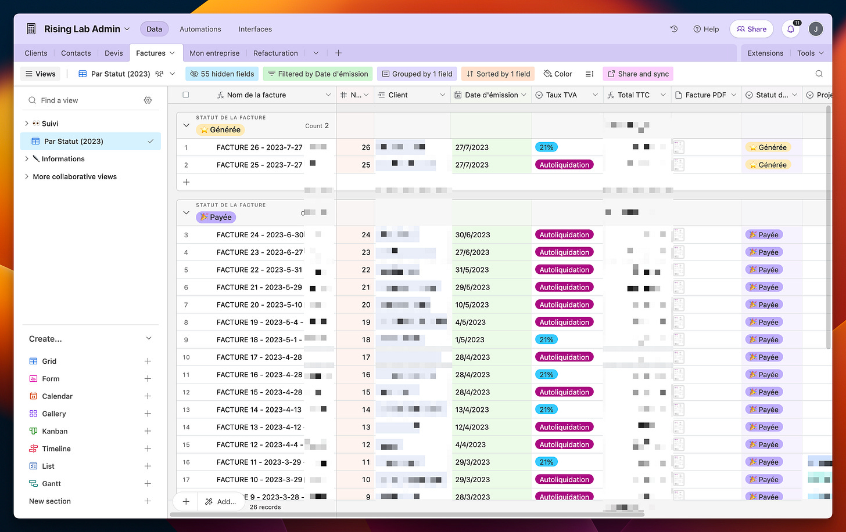This screenshot has width=846, height=532.
Task: Open the Date d'émission column dropdown
Action: point(524,95)
